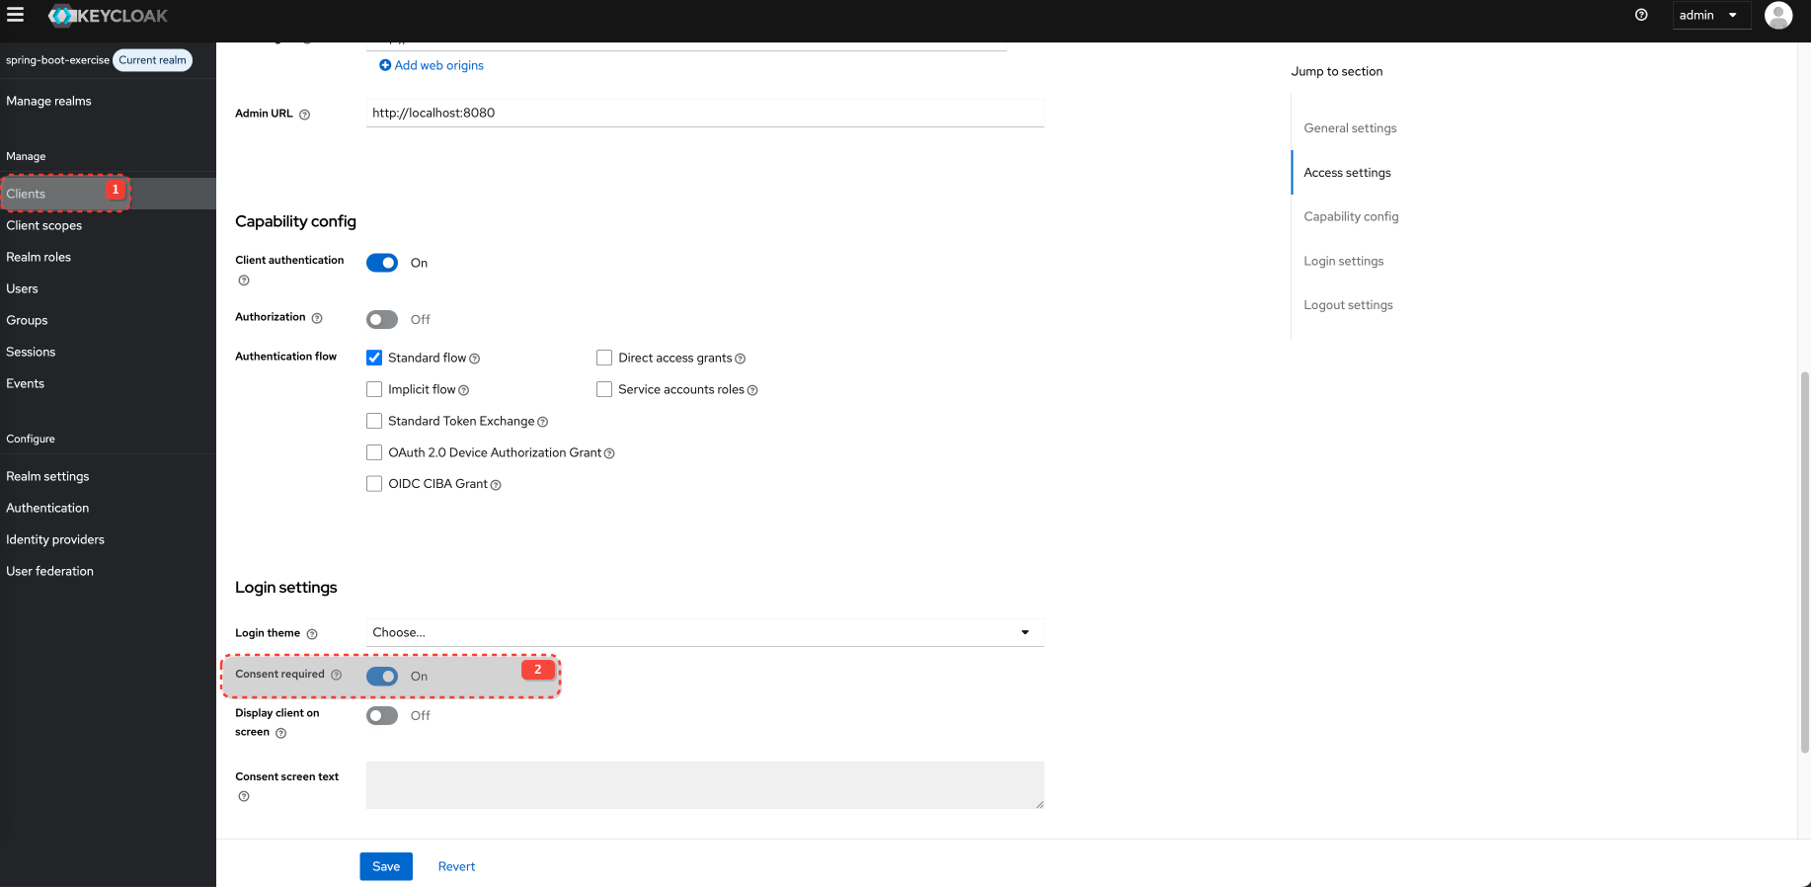Enable the Authorization switch

point(382,319)
